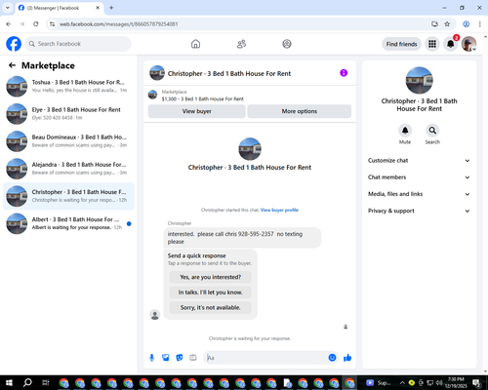The width and height of the screenshot is (488, 390).
Task: Open the Groups icon in top navigation
Action: [x=287, y=44]
